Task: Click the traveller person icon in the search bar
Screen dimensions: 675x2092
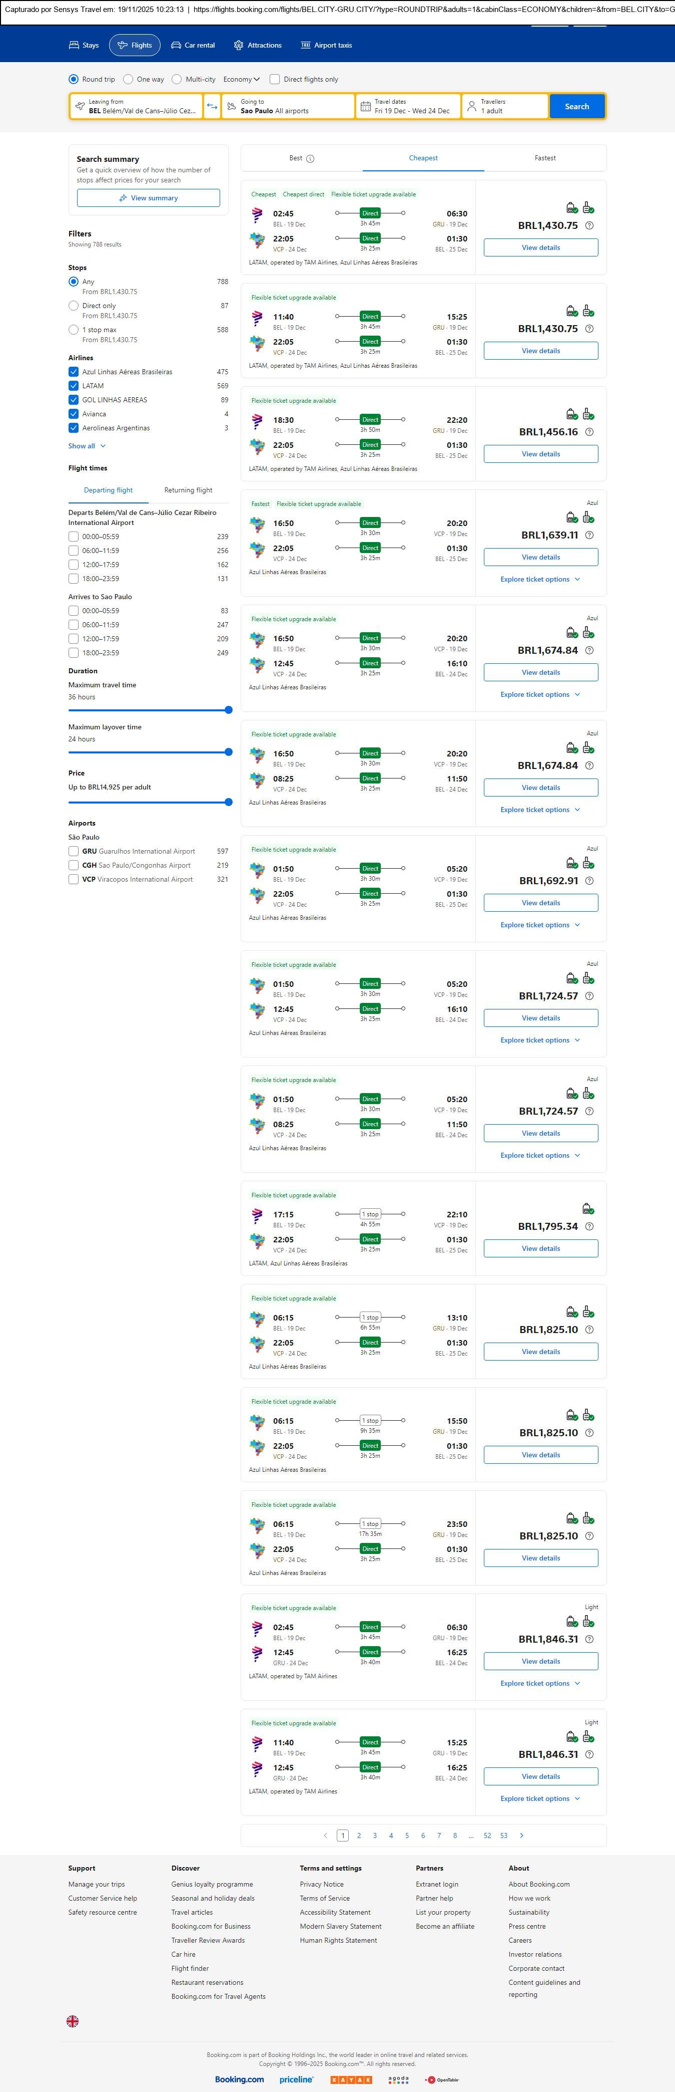Action: pyautogui.click(x=471, y=106)
